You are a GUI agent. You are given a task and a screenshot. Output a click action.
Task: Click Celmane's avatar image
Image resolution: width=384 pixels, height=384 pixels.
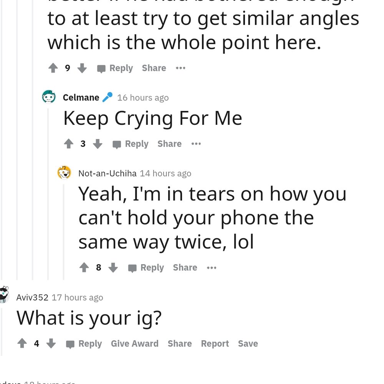[49, 97]
